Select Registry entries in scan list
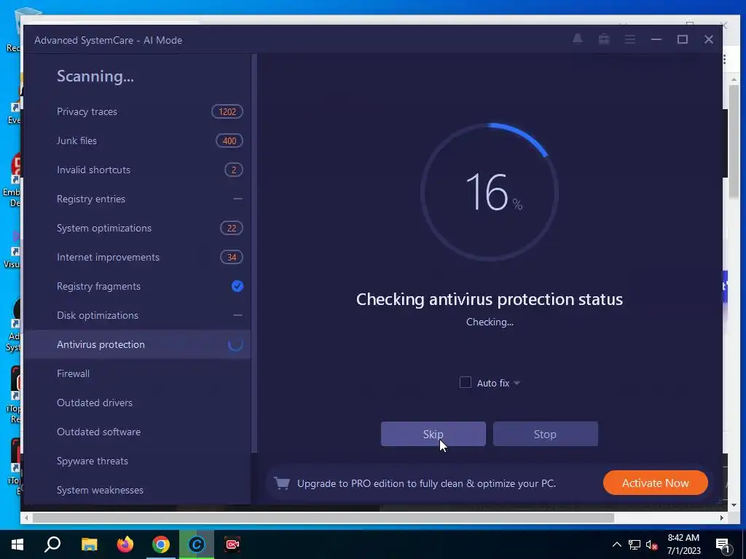 tap(138, 199)
